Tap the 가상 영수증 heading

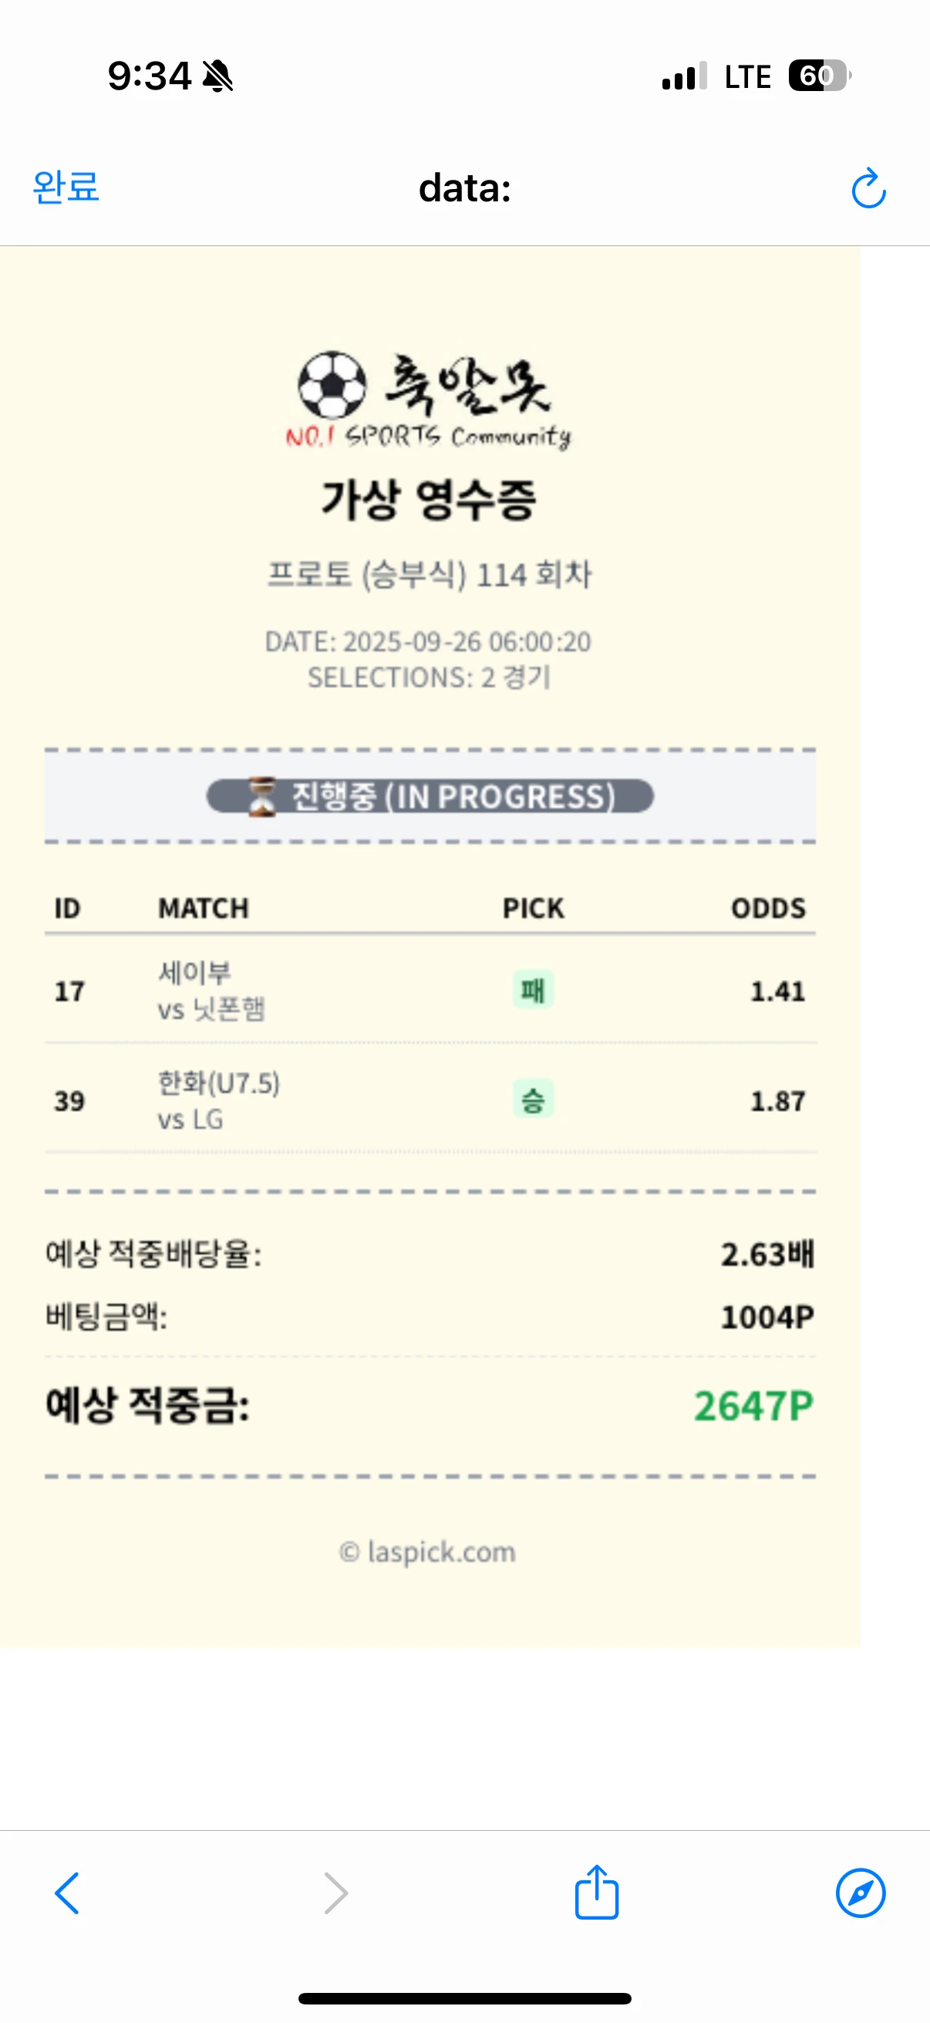(x=429, y=499)
